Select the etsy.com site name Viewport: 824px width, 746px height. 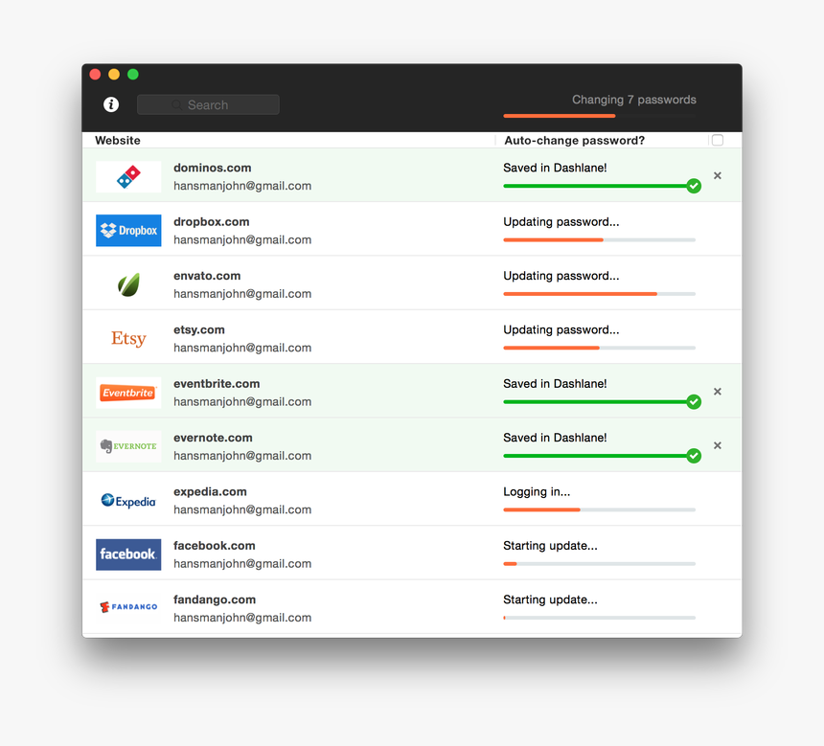pyautogui.click(x=199, y=330)
